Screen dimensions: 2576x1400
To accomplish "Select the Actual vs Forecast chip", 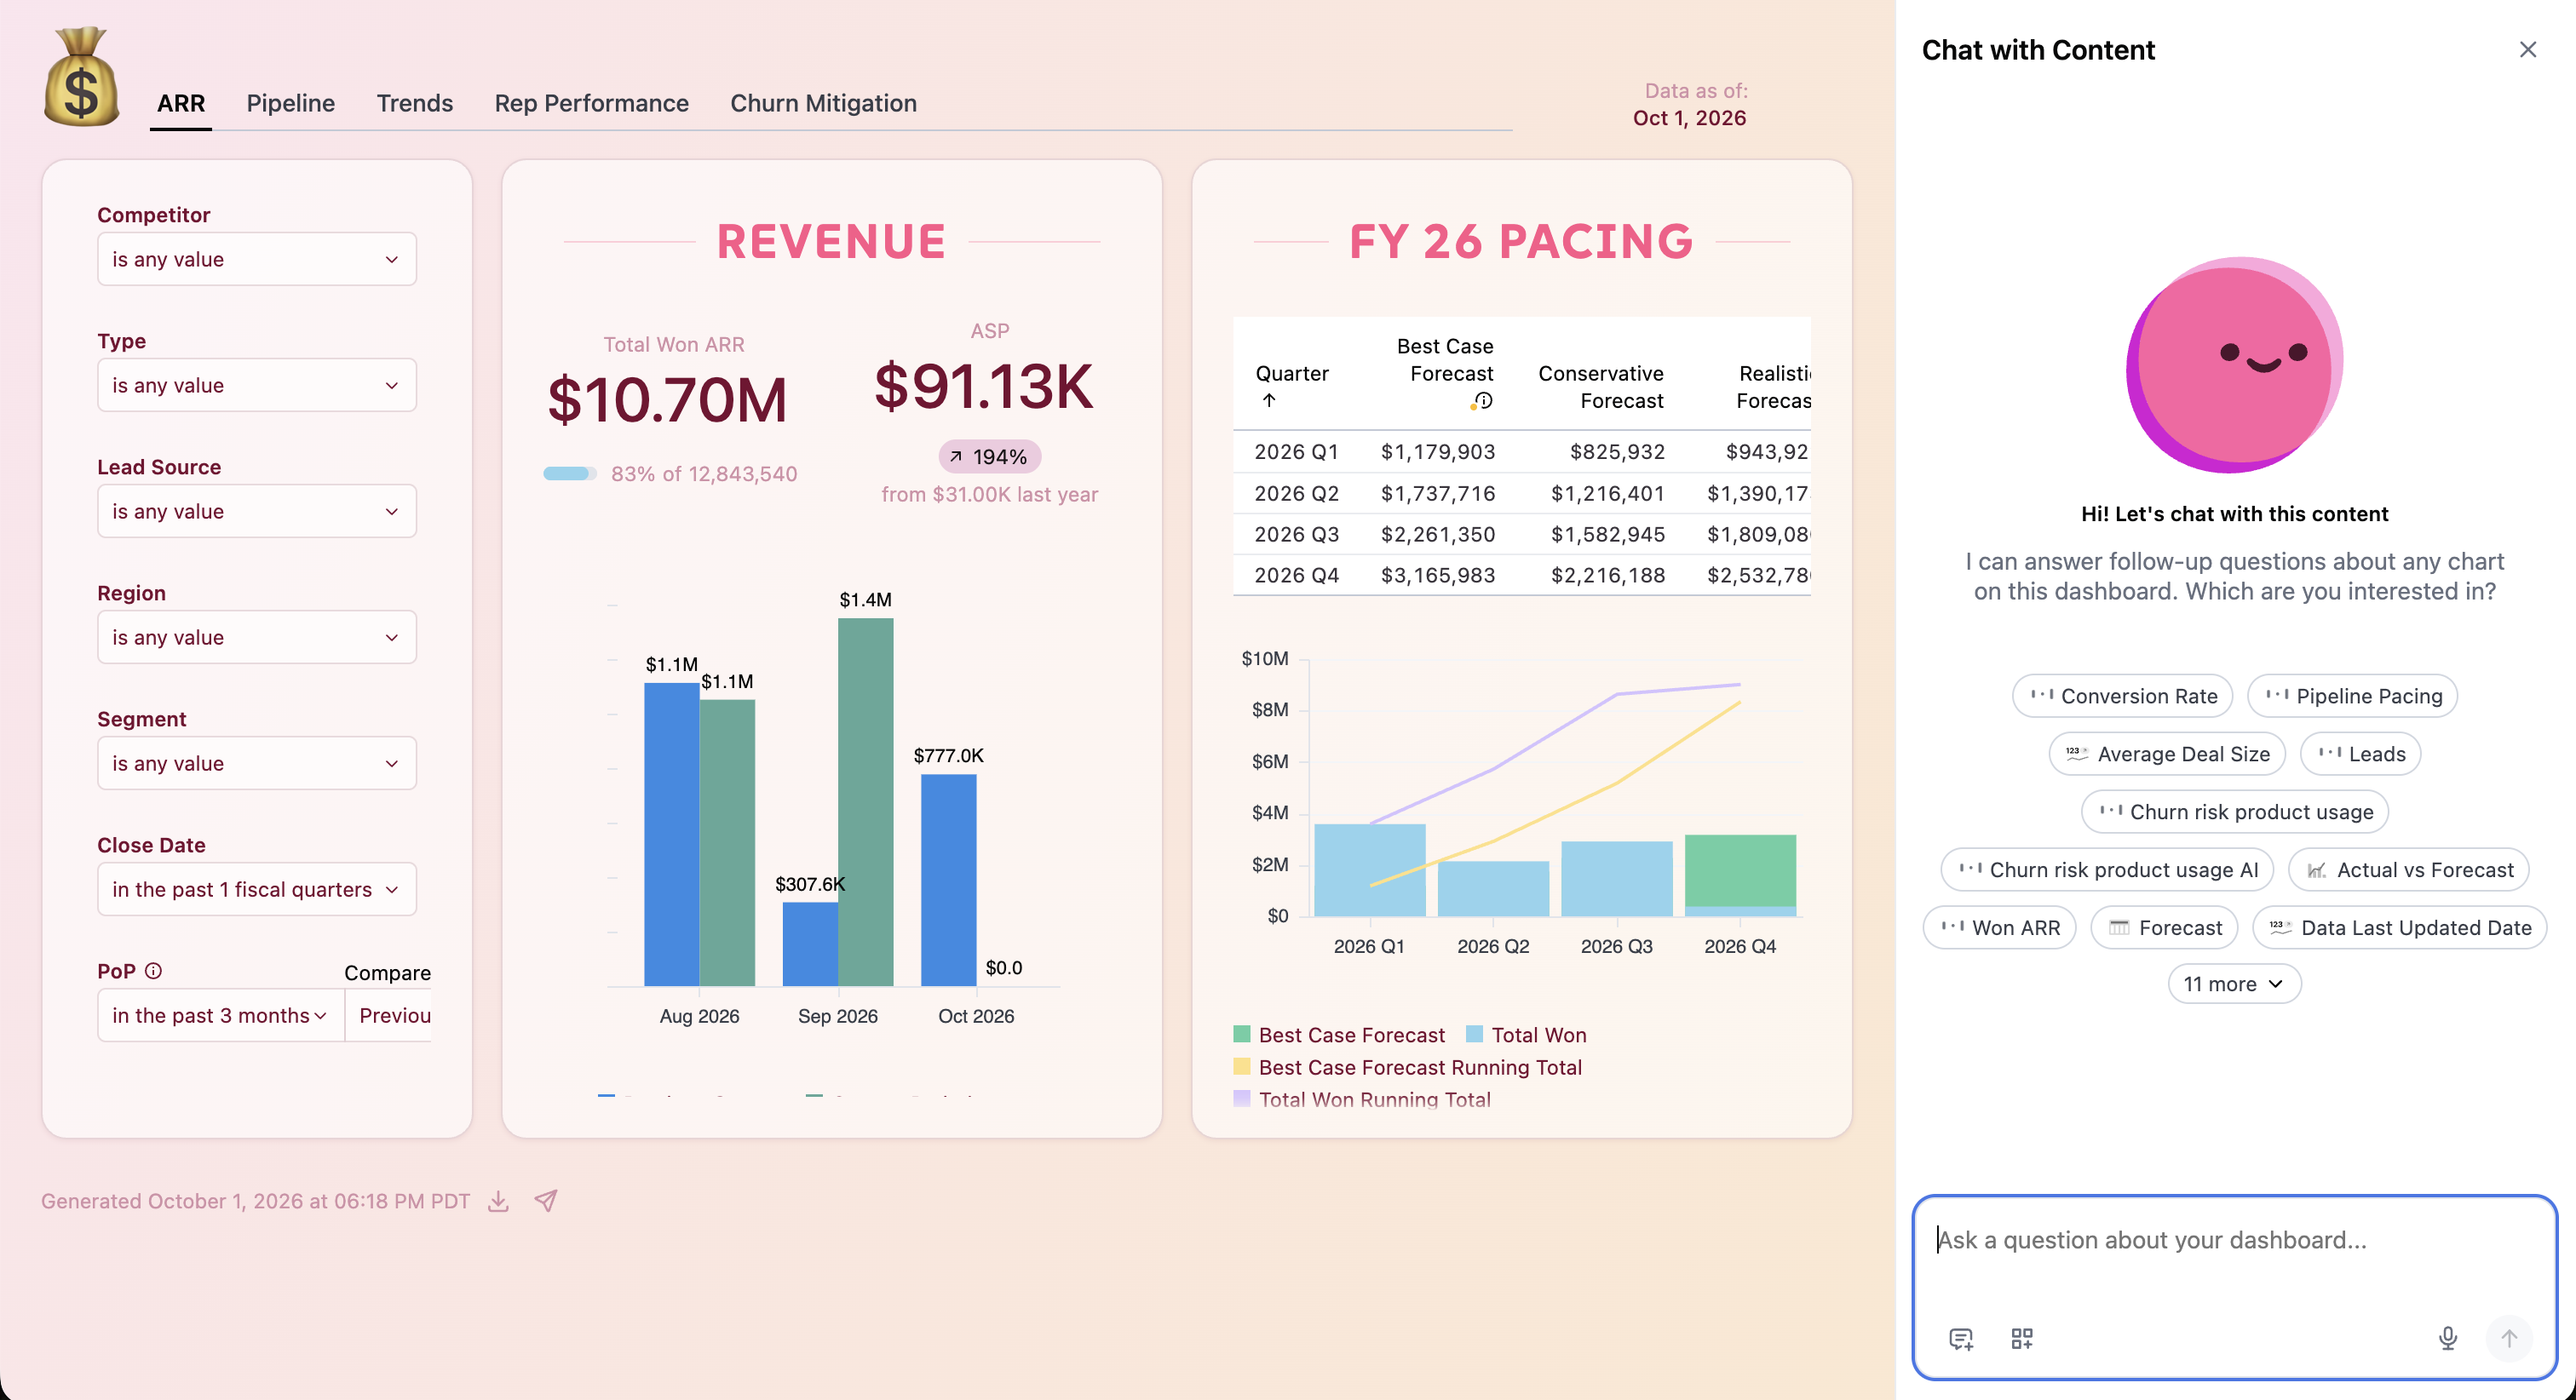I will (2409, 870).
